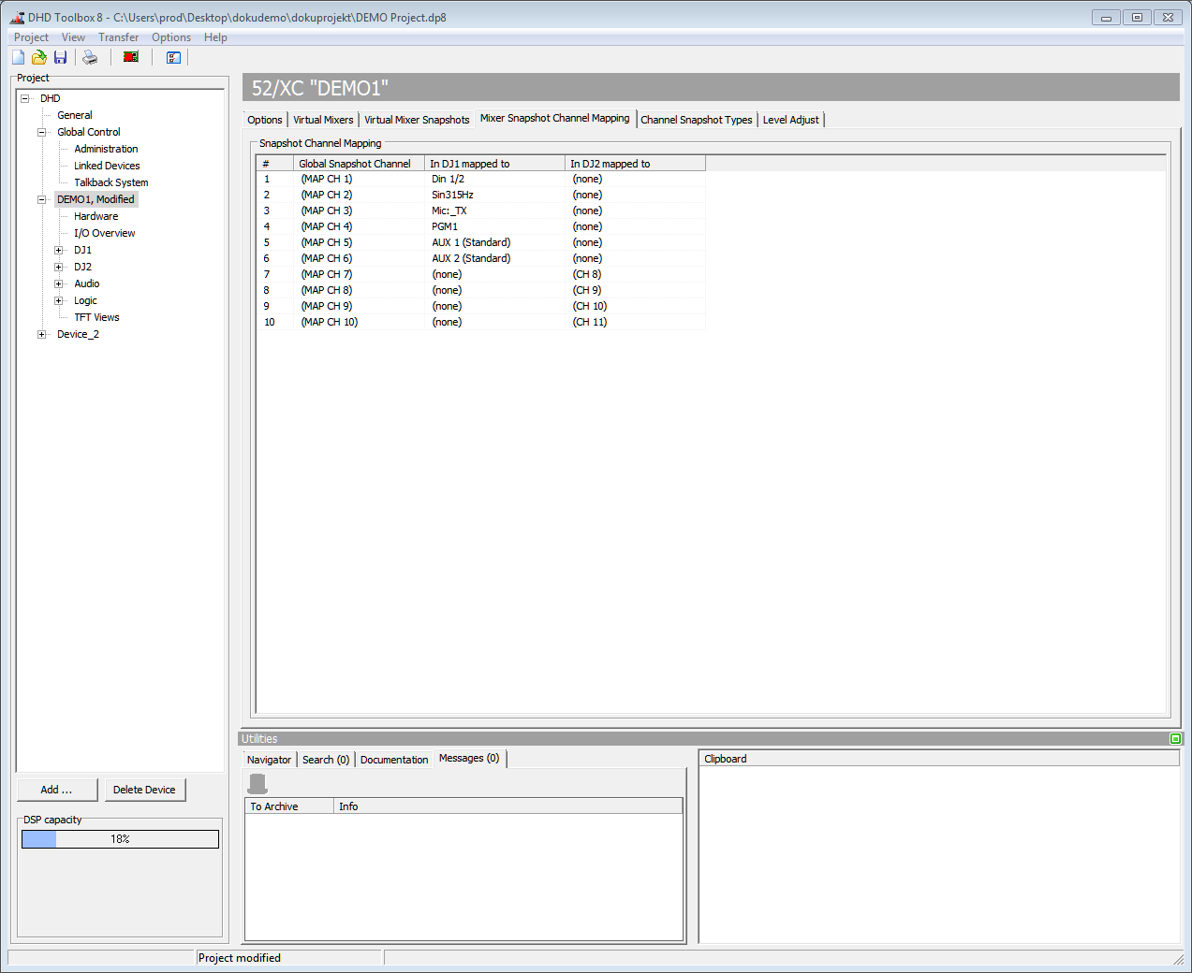Viewport: 1192px width, 973px height.
Task: Click the gray archive icon in Messages
Action: 258,784
